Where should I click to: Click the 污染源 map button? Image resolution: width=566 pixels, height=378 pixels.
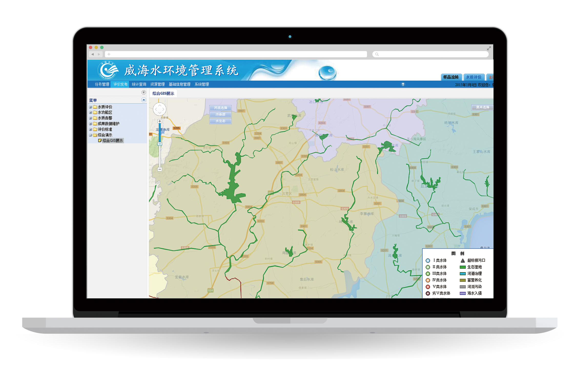coord(220,114)
